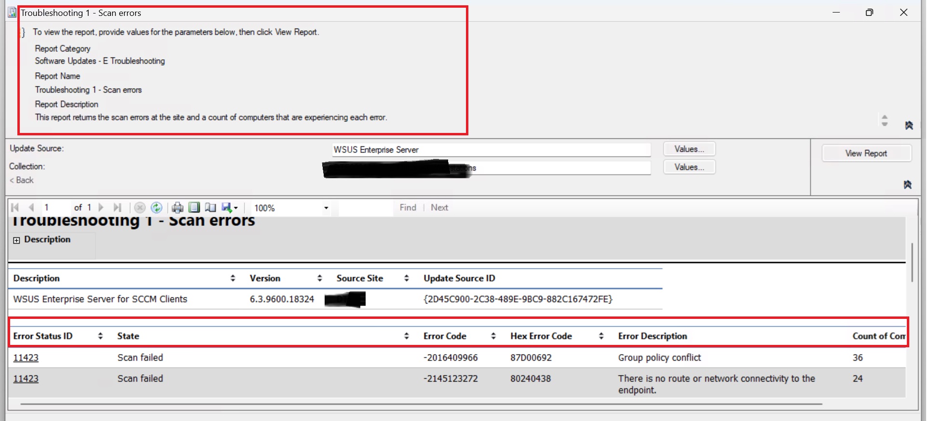Sort by State column

(x=407, y=336)
